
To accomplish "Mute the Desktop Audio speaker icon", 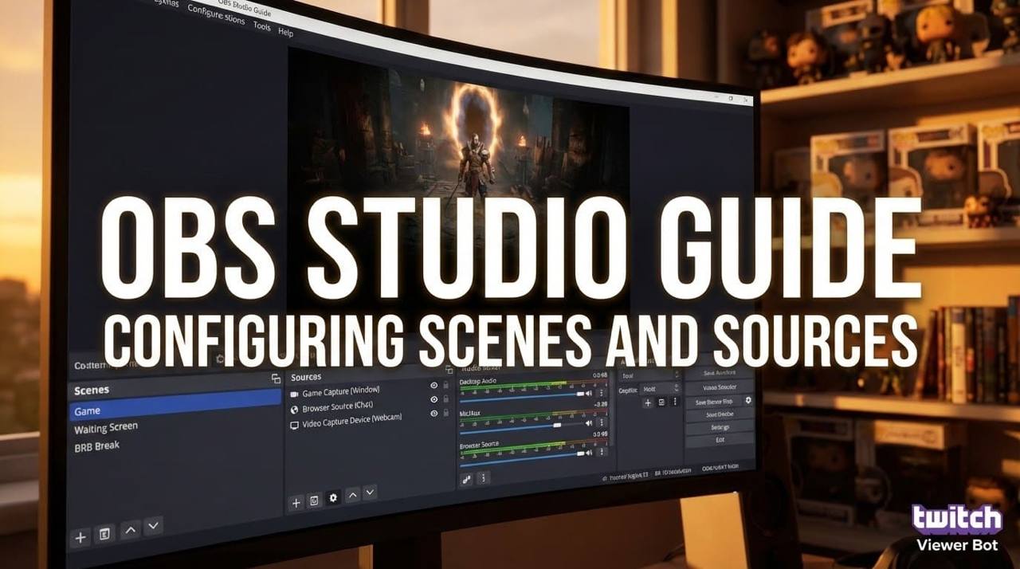I will click(x=589, y=394).
